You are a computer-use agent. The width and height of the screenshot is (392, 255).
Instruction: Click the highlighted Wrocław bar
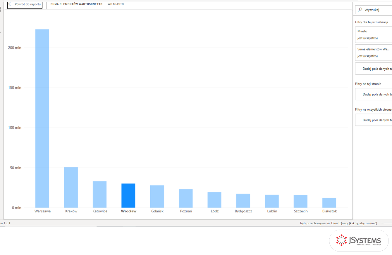[128, 195]
